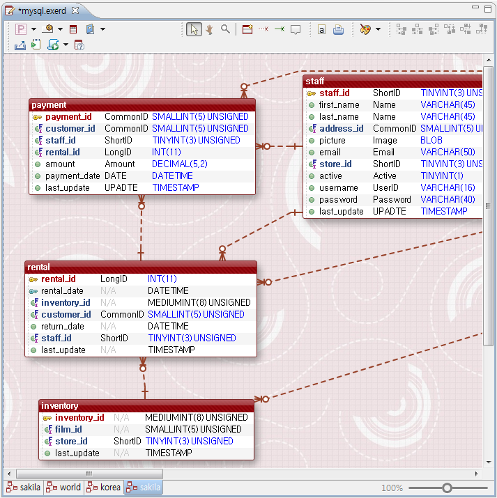Click the fifth align layout icon

click(x=466, y=29)
